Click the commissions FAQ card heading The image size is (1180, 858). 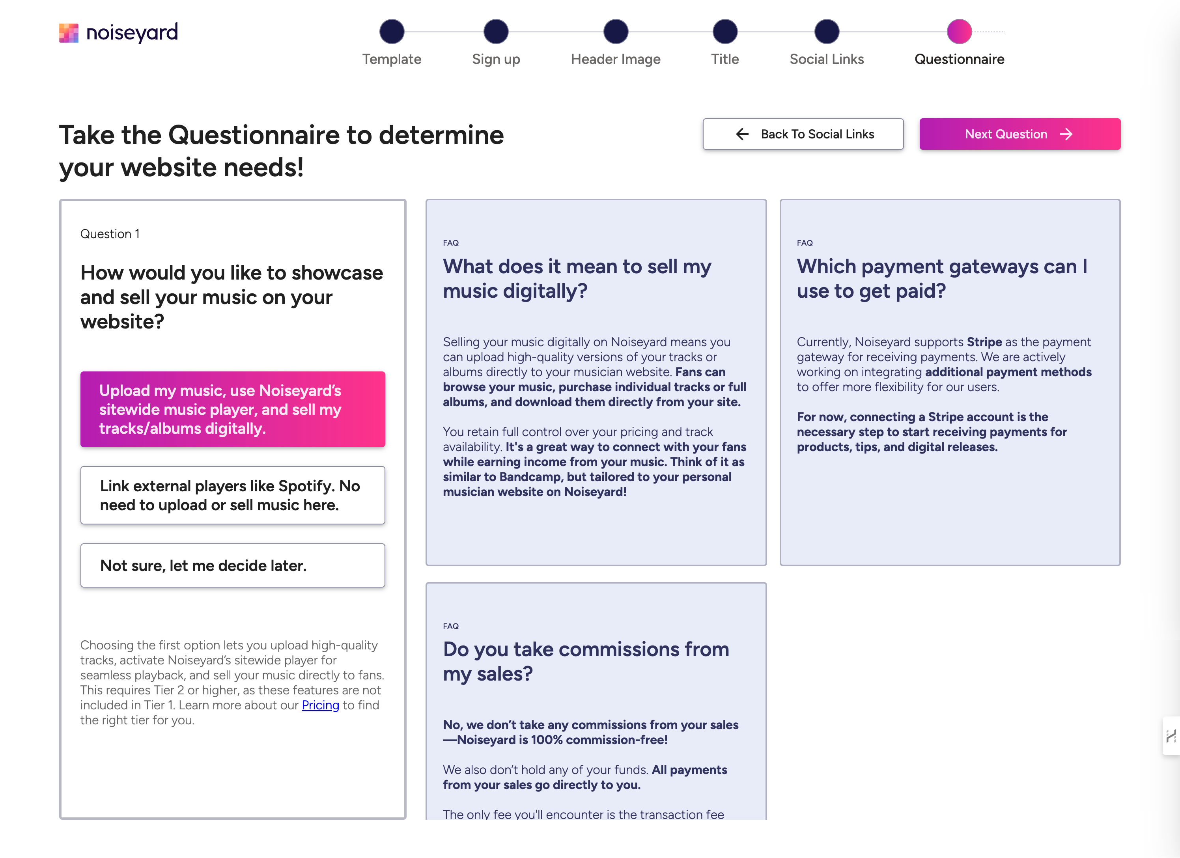(586, 661)
